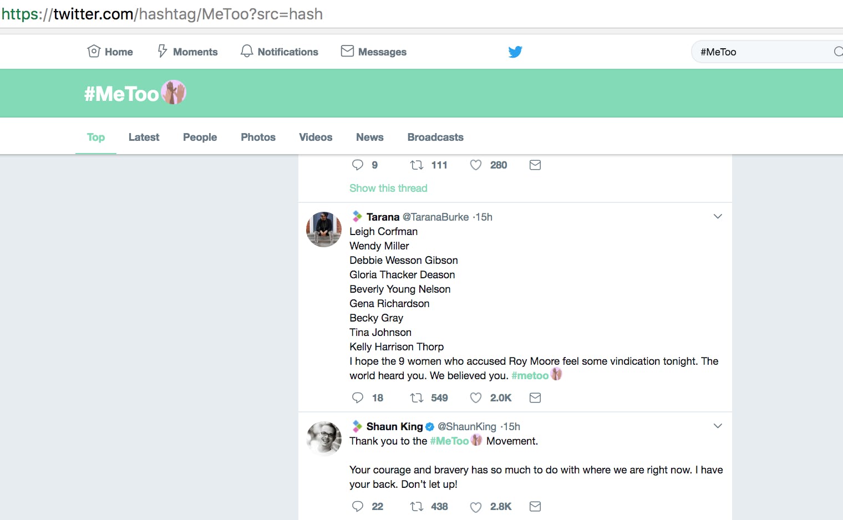Click the Twitter bird logo
This screenshot has height=520, width=843.
(515, 52)
